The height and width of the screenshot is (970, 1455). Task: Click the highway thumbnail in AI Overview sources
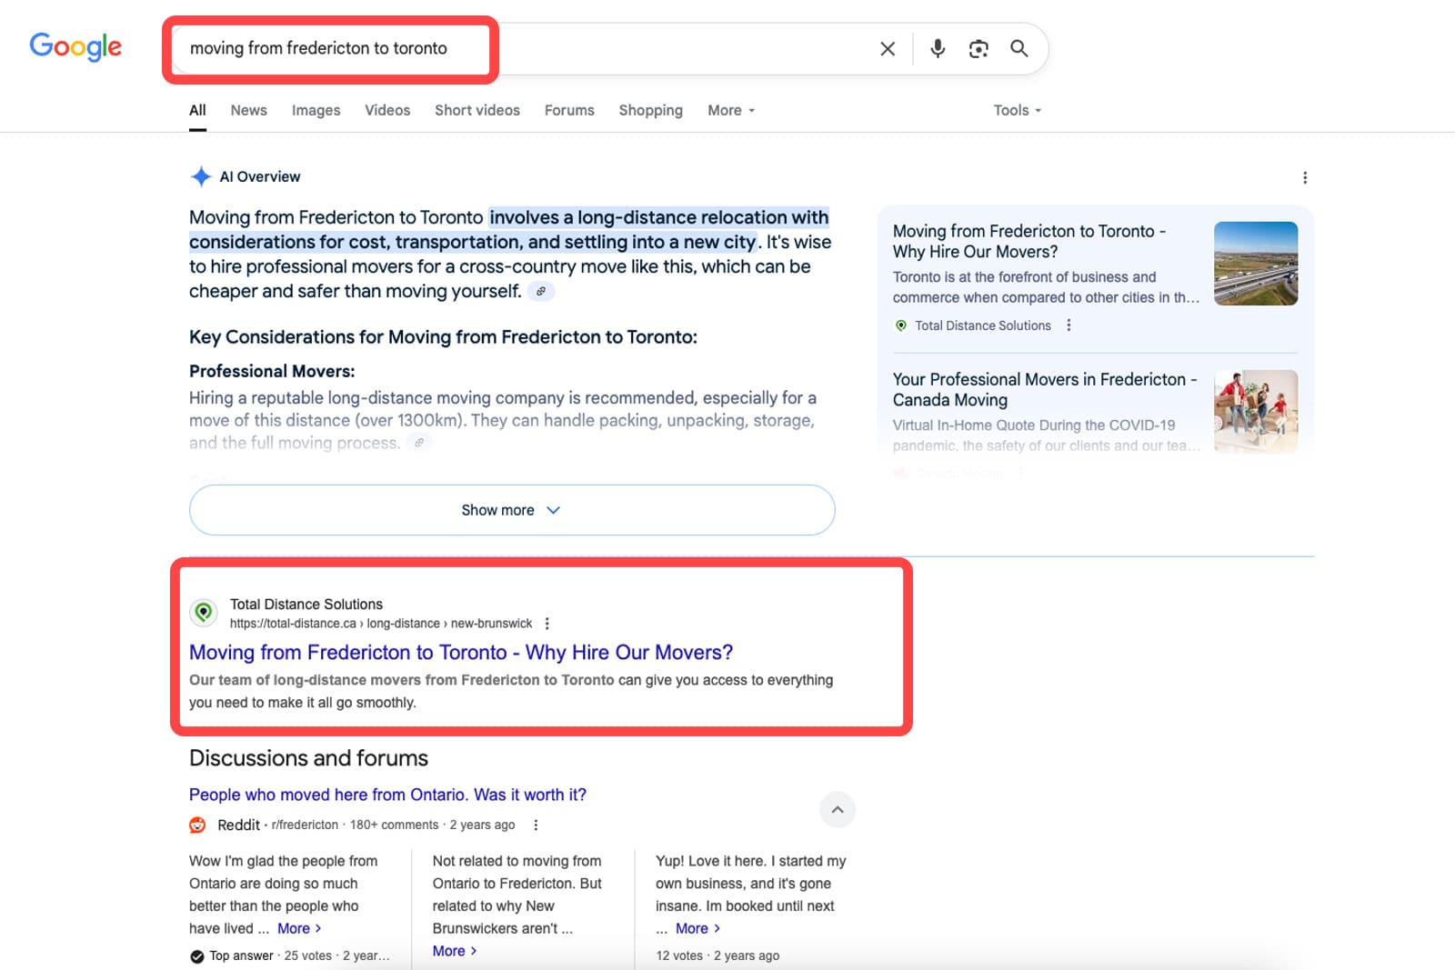tap(1256, 264)
